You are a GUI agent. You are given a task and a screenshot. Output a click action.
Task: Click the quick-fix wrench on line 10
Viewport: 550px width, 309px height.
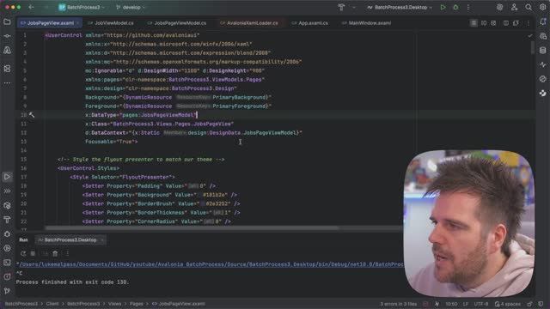pos(32,115)
